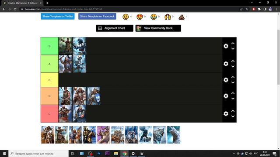Open the Alignment Chart

[x=115, y=28]
